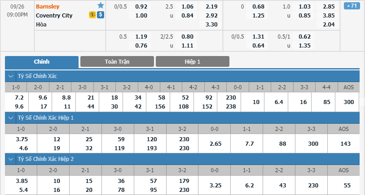Click the blue favorite star icon
The image size is (365, 195).
[x=101, y=5]
